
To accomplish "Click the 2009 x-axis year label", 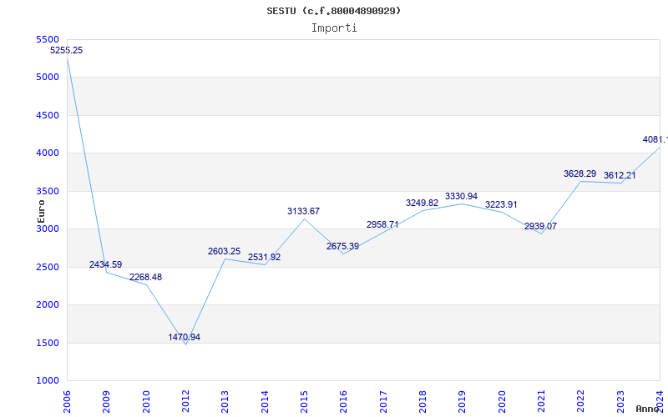I will coord(107,402).
